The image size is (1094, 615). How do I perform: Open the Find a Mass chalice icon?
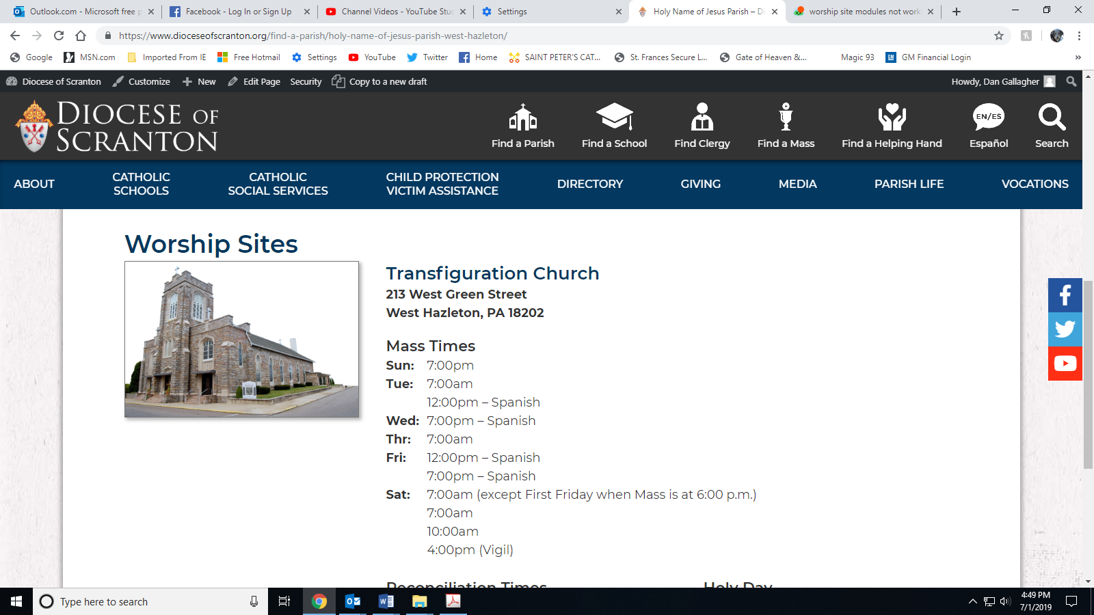pyautogui.click(x=786, y=117)
